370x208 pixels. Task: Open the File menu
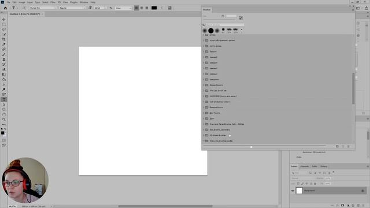[9, 2]
